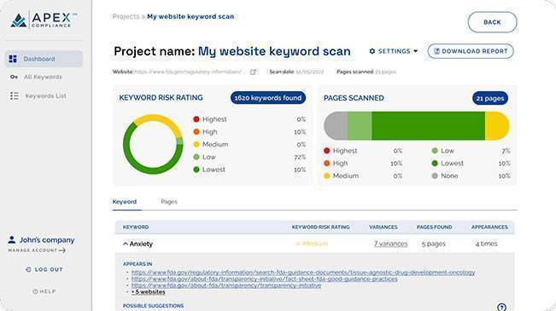Click the Settings gear icon
556x311 pixels.
point(372,51)
